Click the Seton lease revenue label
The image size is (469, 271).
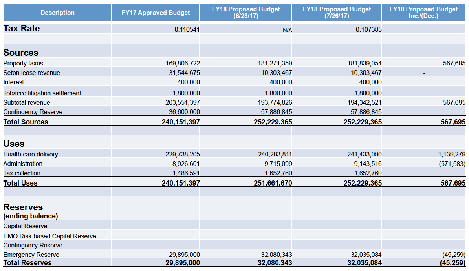(x=31, y=73)
